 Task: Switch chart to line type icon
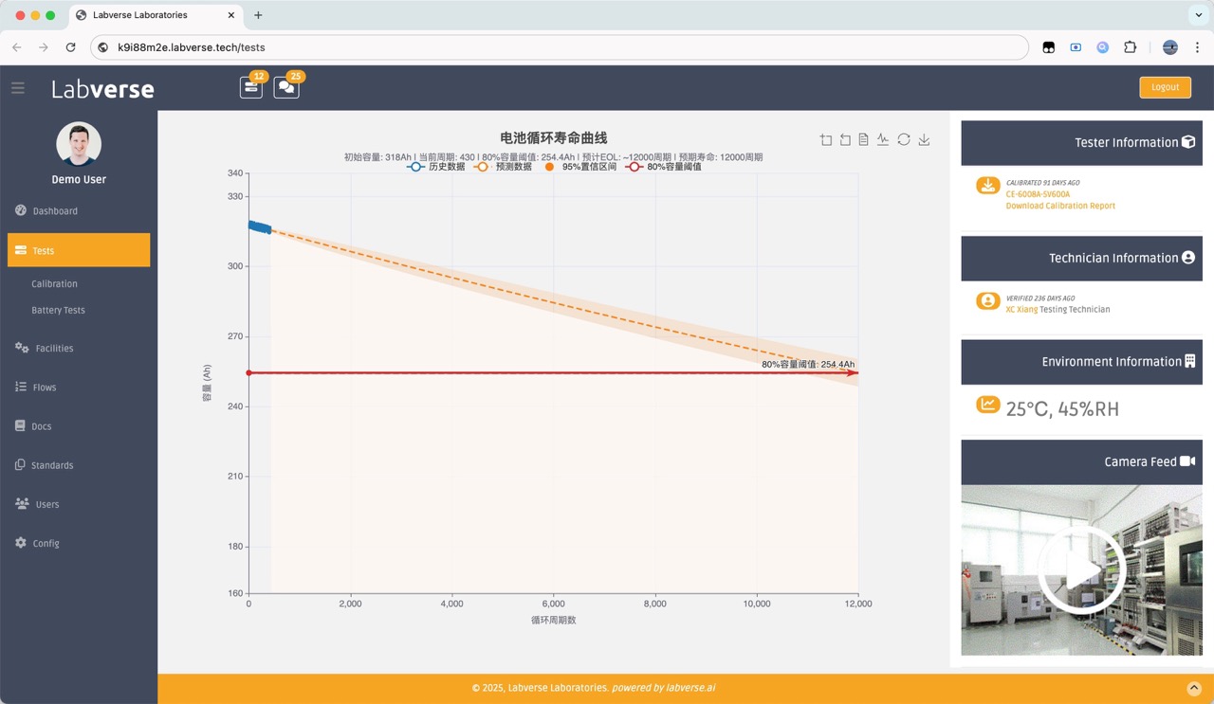(x=883, y=140)
